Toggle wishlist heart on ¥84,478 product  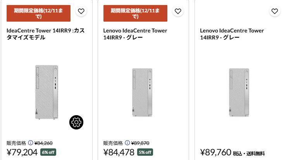(178, 11)
